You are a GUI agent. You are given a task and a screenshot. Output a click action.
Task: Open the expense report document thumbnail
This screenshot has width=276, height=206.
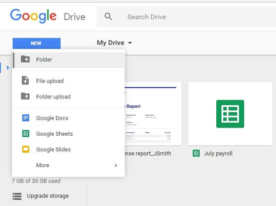coord(150,113)
